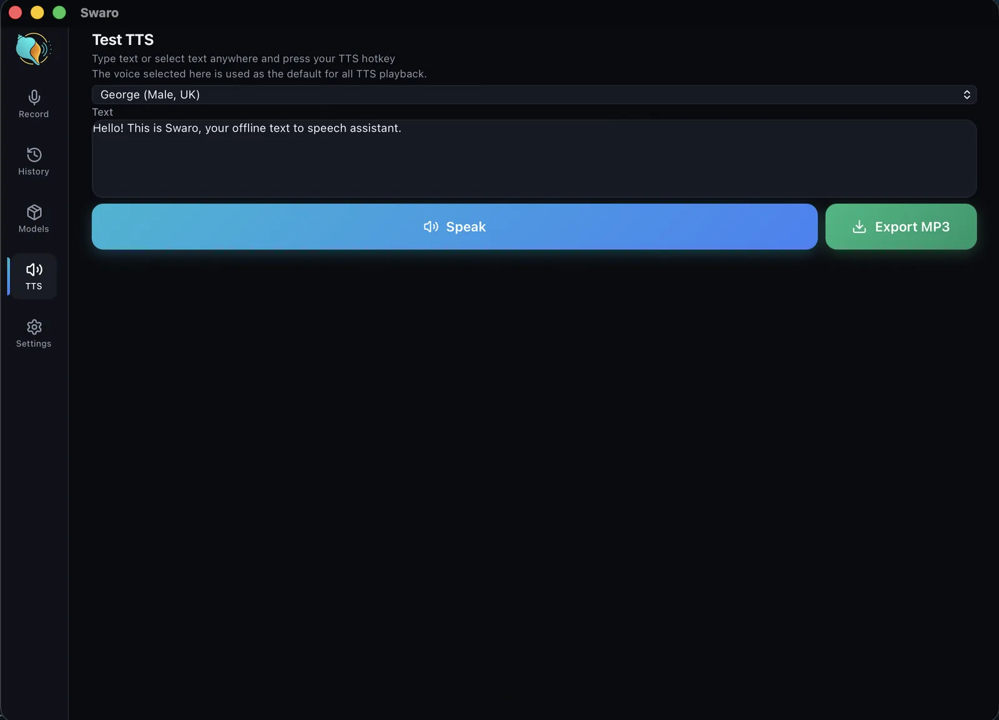This screenshot has height=720, width=999.
Task: Click the default voice explanation line
Action: click(x=259, y=74)
